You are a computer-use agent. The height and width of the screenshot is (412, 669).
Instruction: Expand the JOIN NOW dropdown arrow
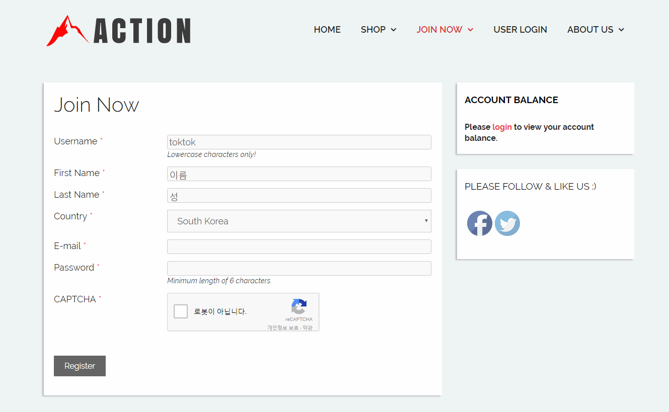click(470, 29)
